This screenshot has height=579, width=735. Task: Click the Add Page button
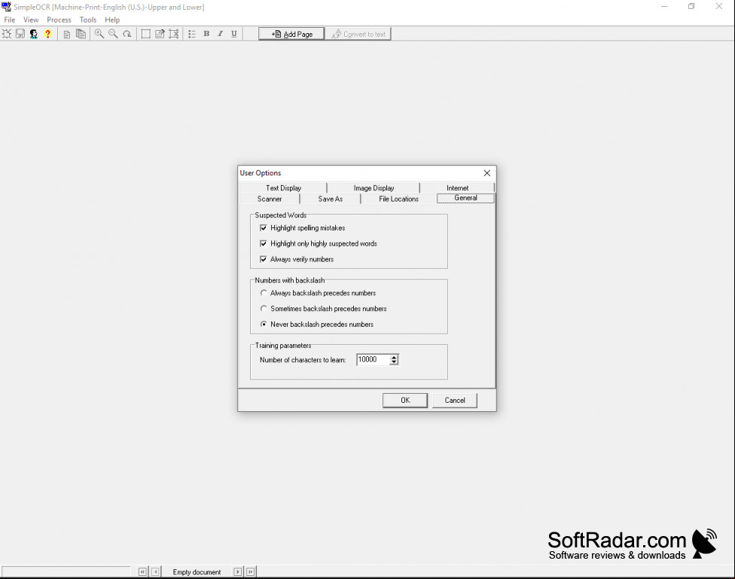[x=291, y=34]
